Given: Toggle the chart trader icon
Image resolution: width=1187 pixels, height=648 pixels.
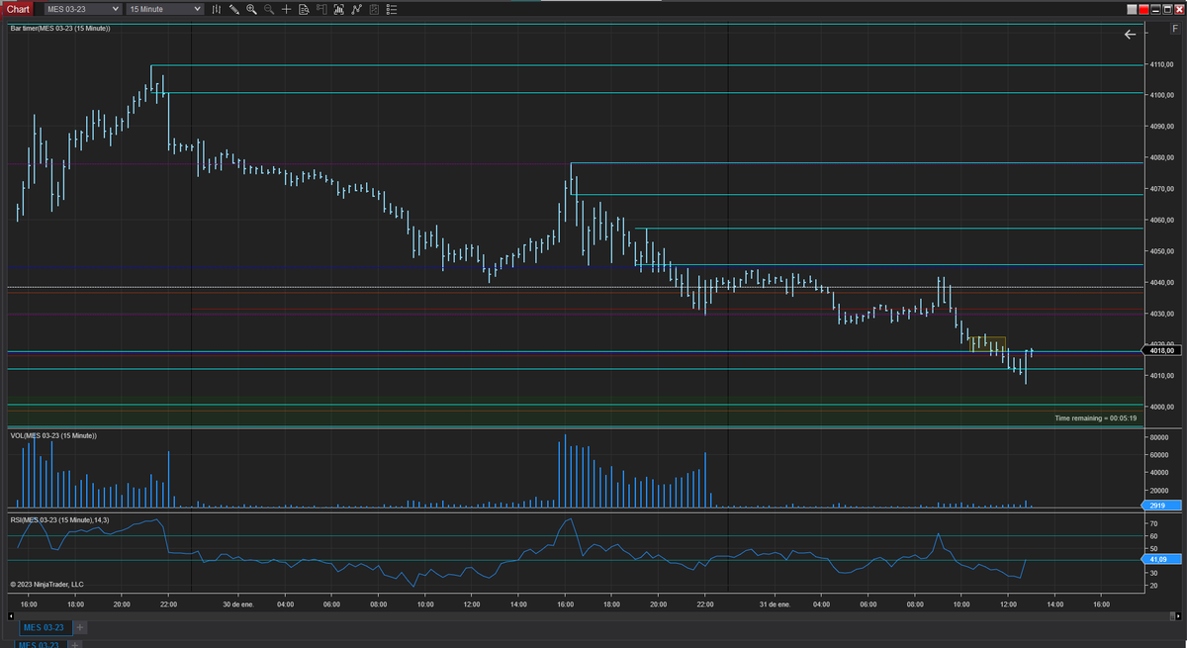Looking at the screenshot, I should click(321, 9).
